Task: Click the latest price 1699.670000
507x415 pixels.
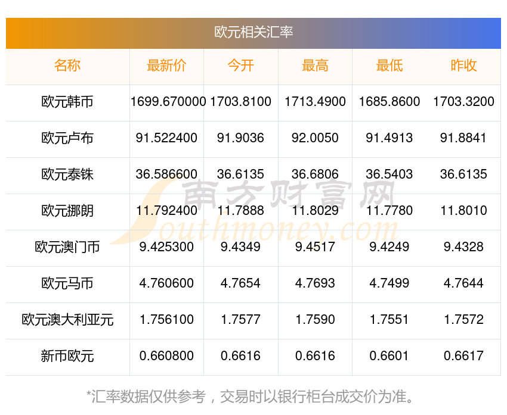Action: [168, 102]
